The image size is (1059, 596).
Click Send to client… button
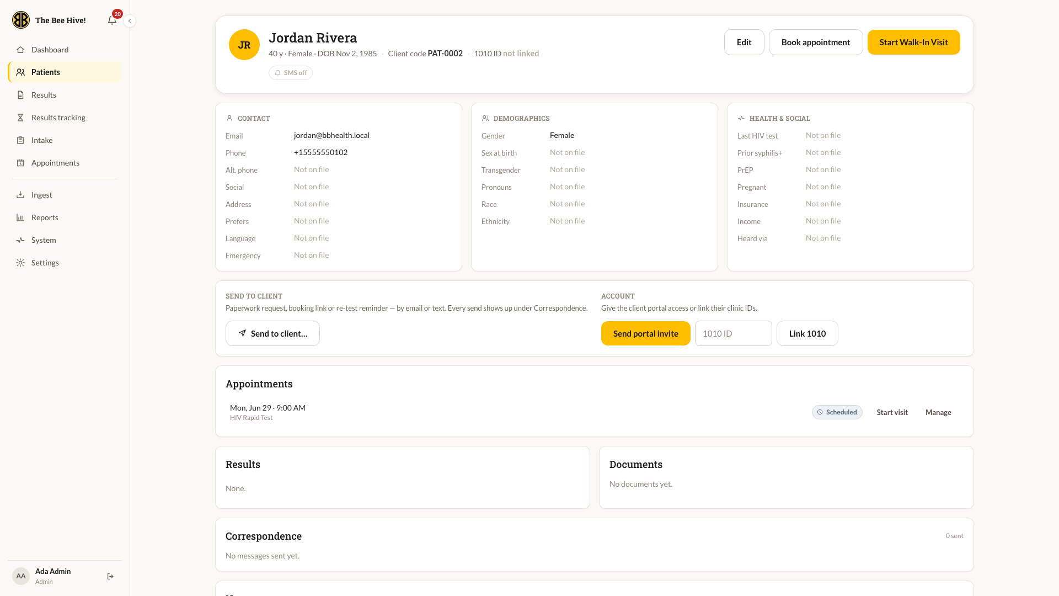(x=272, y=333)
